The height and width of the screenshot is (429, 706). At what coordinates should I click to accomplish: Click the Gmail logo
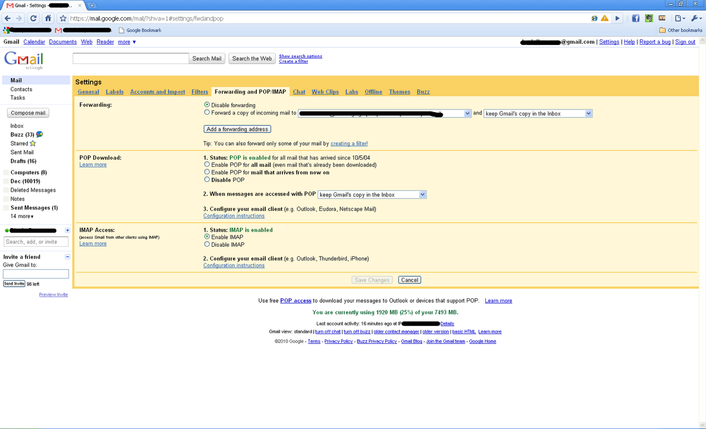pyautogui.click(x=24, y=60)
